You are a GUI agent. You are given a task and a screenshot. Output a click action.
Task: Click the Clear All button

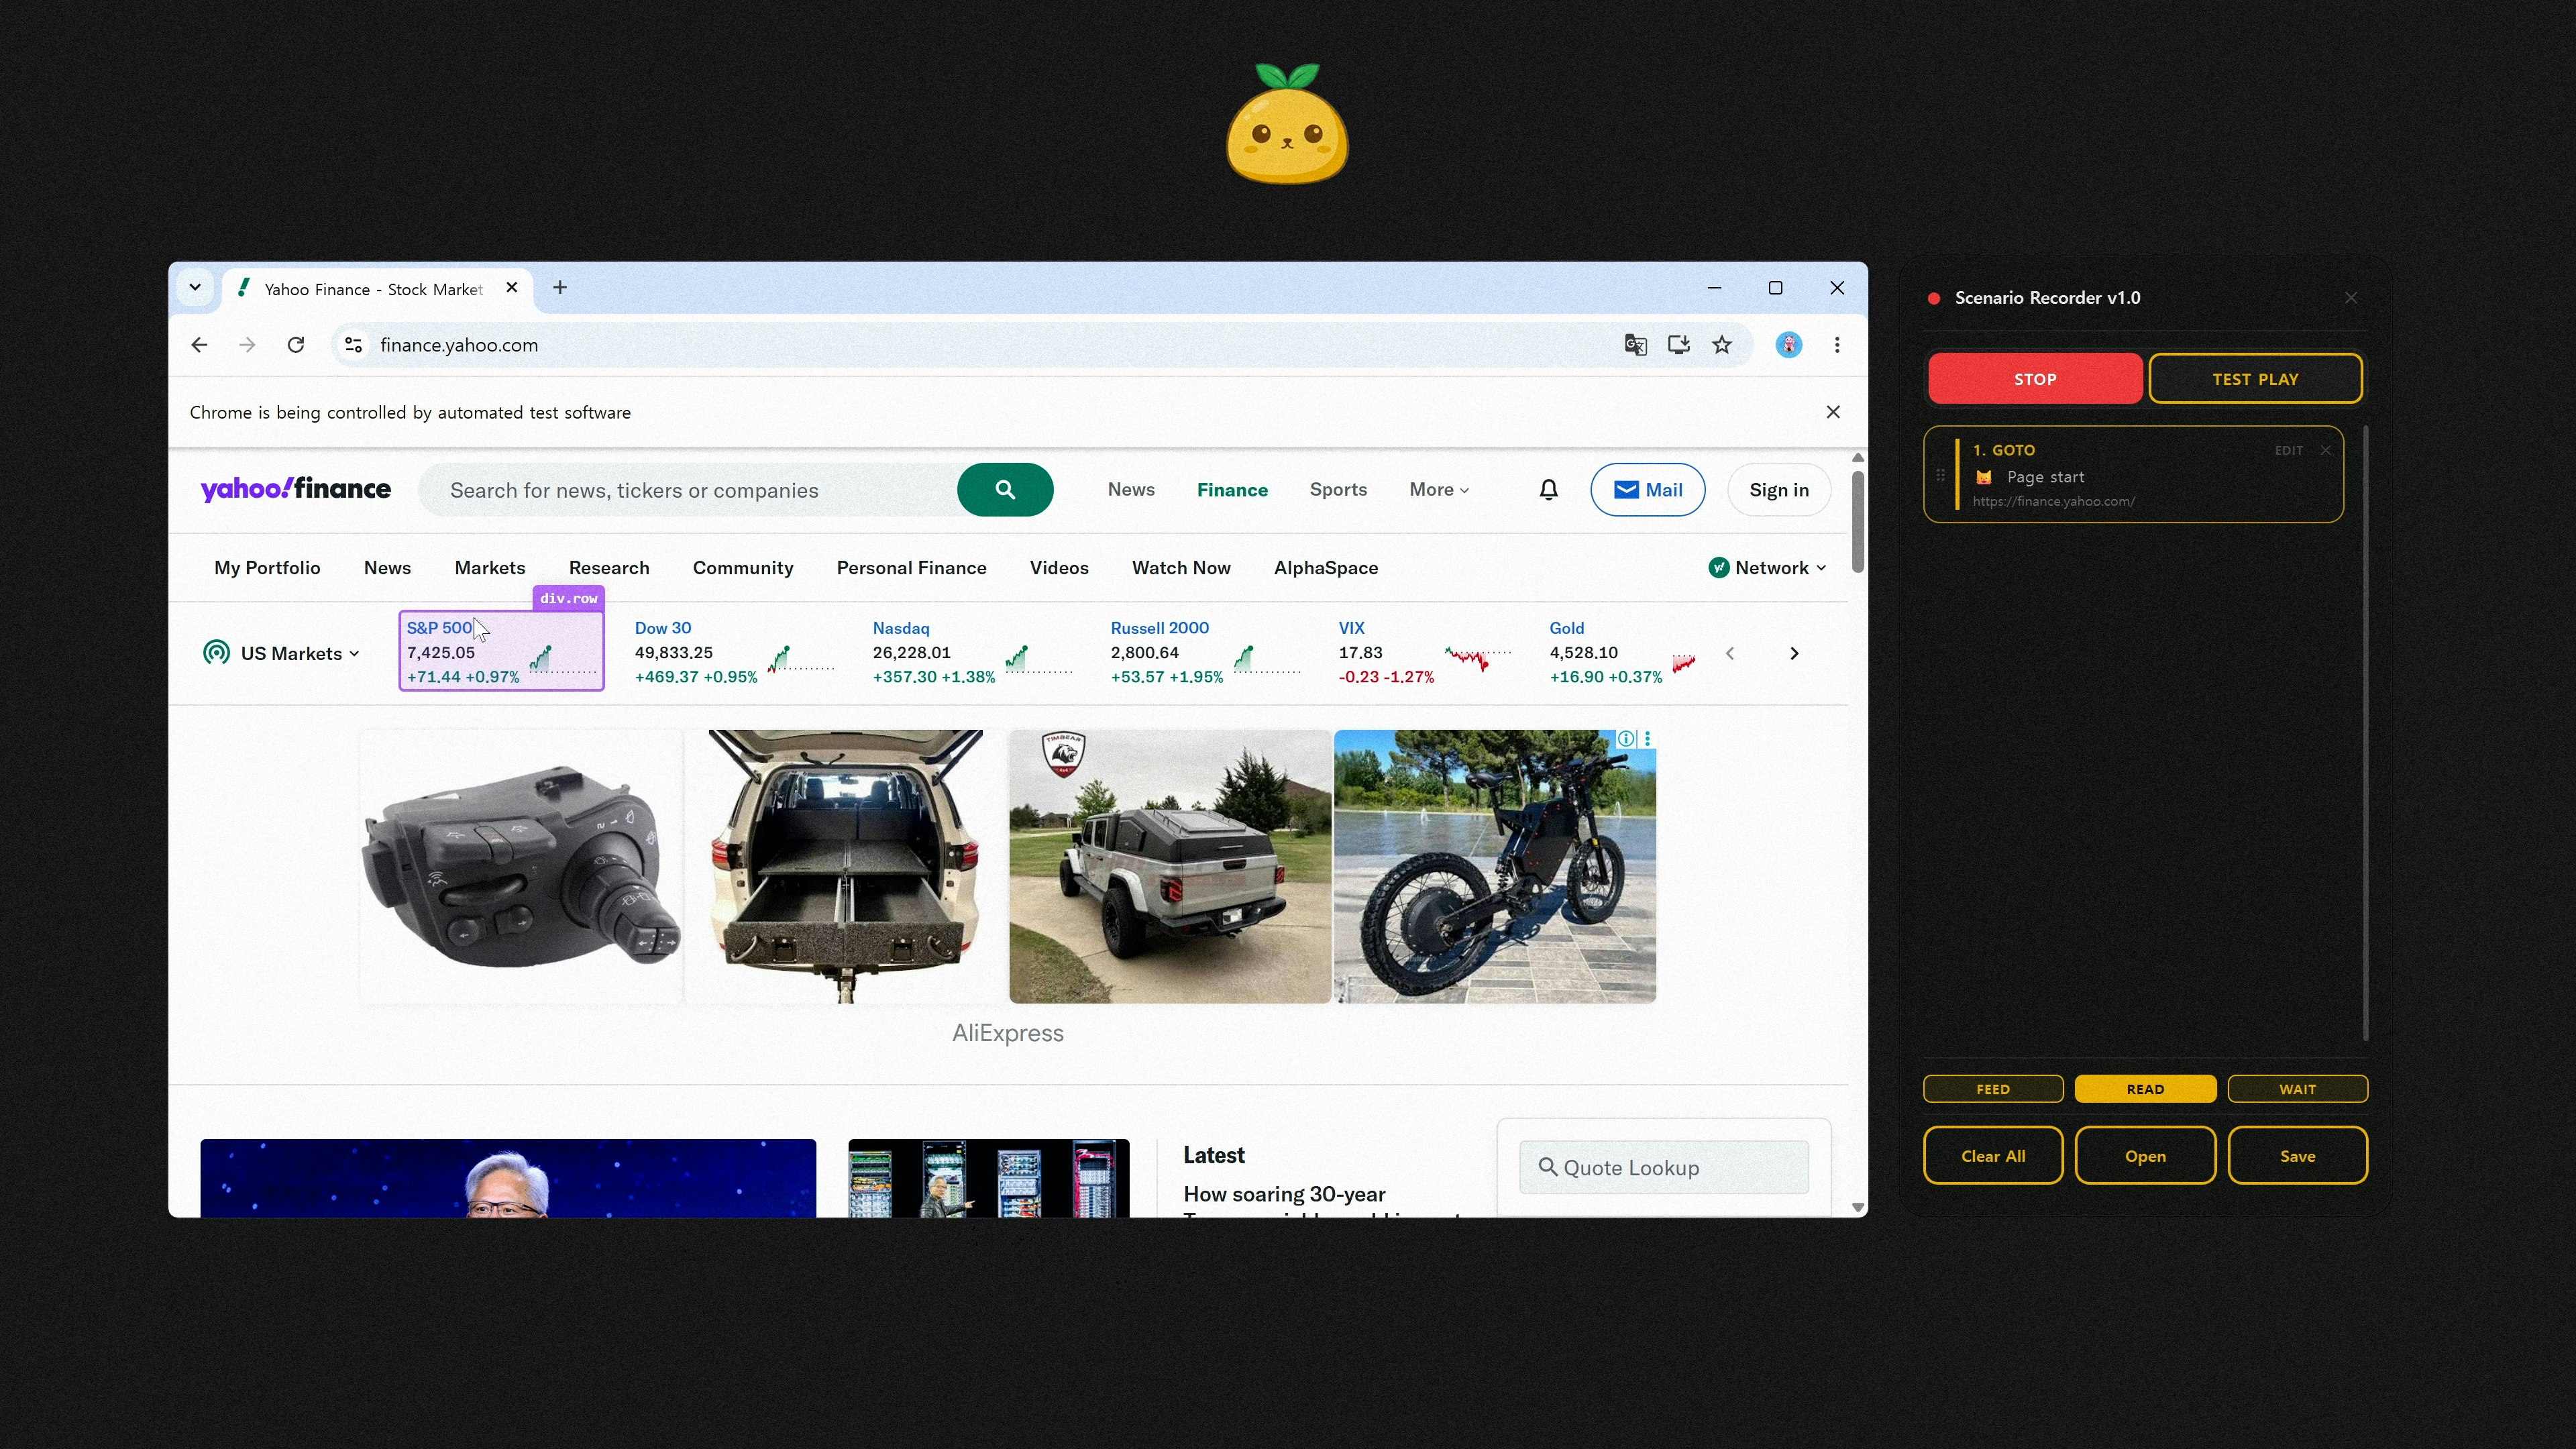pos(1993,1156)
